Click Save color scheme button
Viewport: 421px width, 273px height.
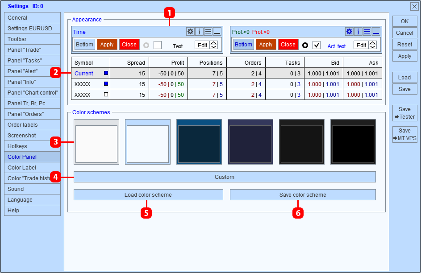pyautogui.click(x=303, y=194)
